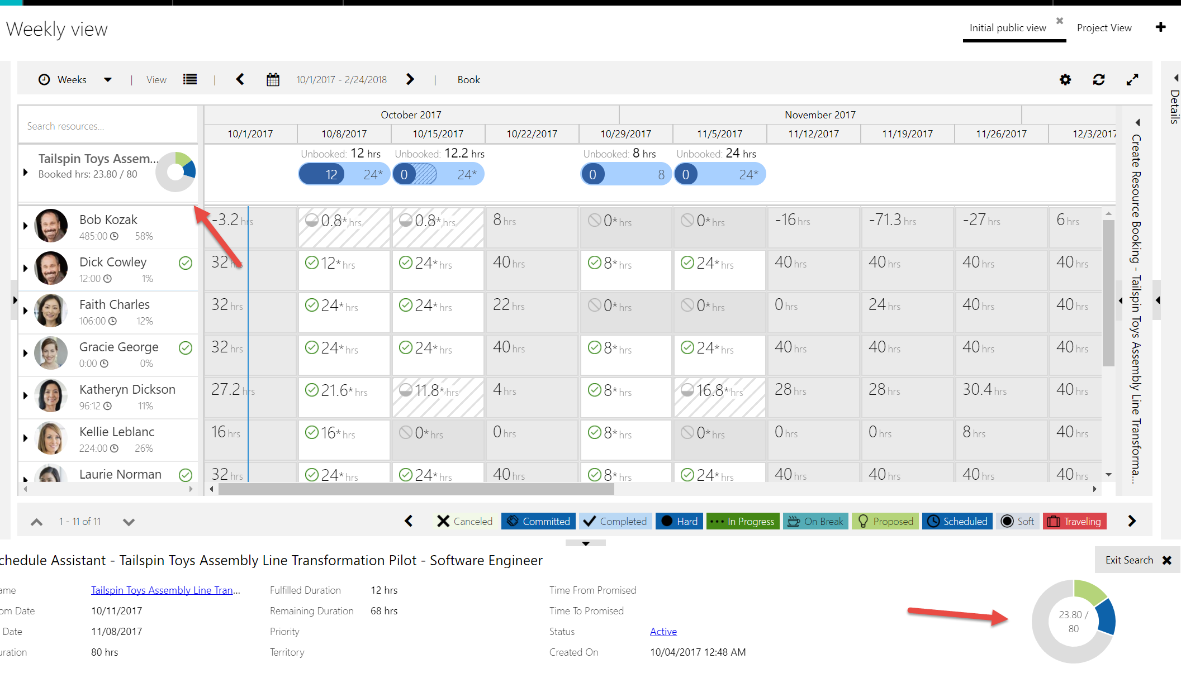
Task: Select the Initial public view tab
Action: [1007, 28]
